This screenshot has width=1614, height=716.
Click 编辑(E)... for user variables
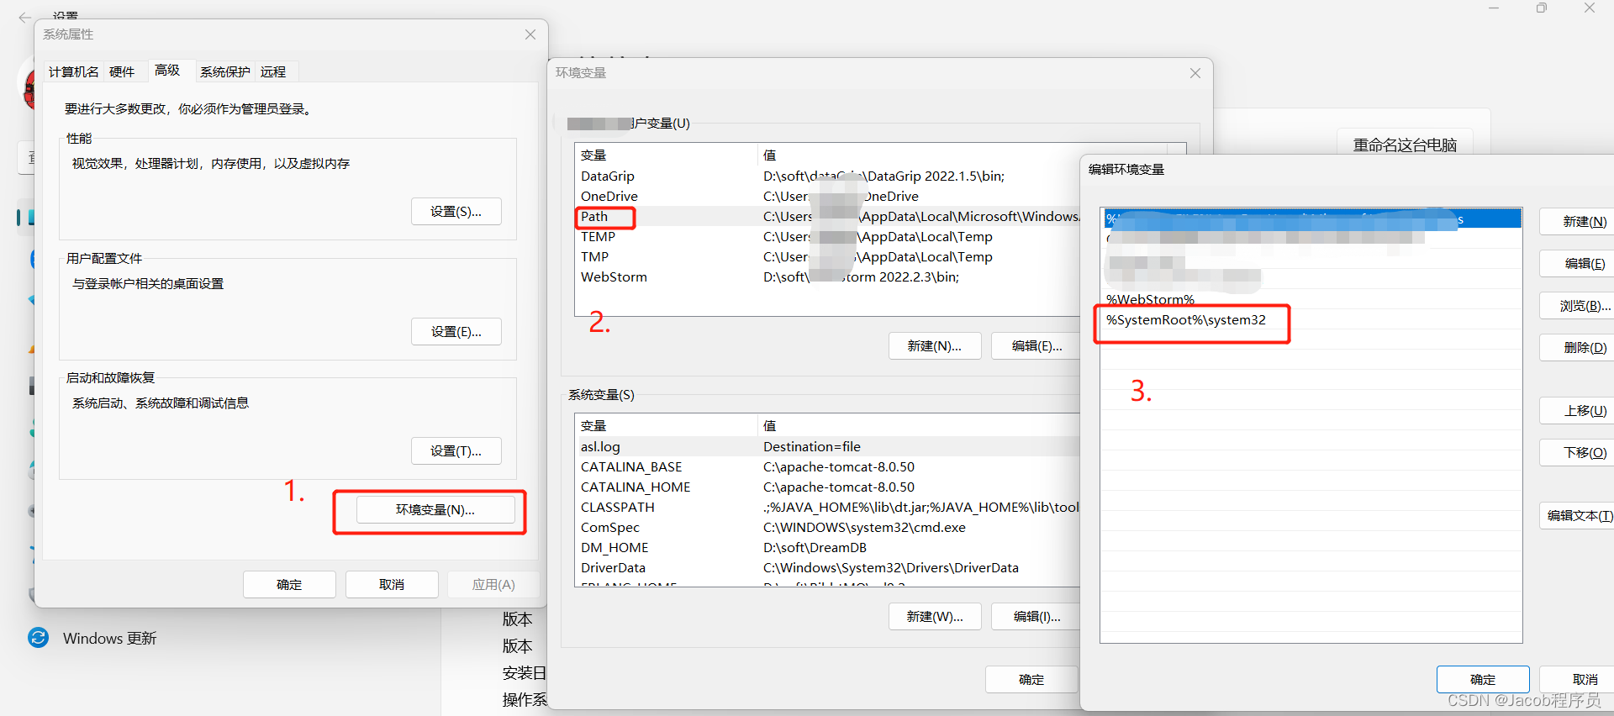(1036, 346)
